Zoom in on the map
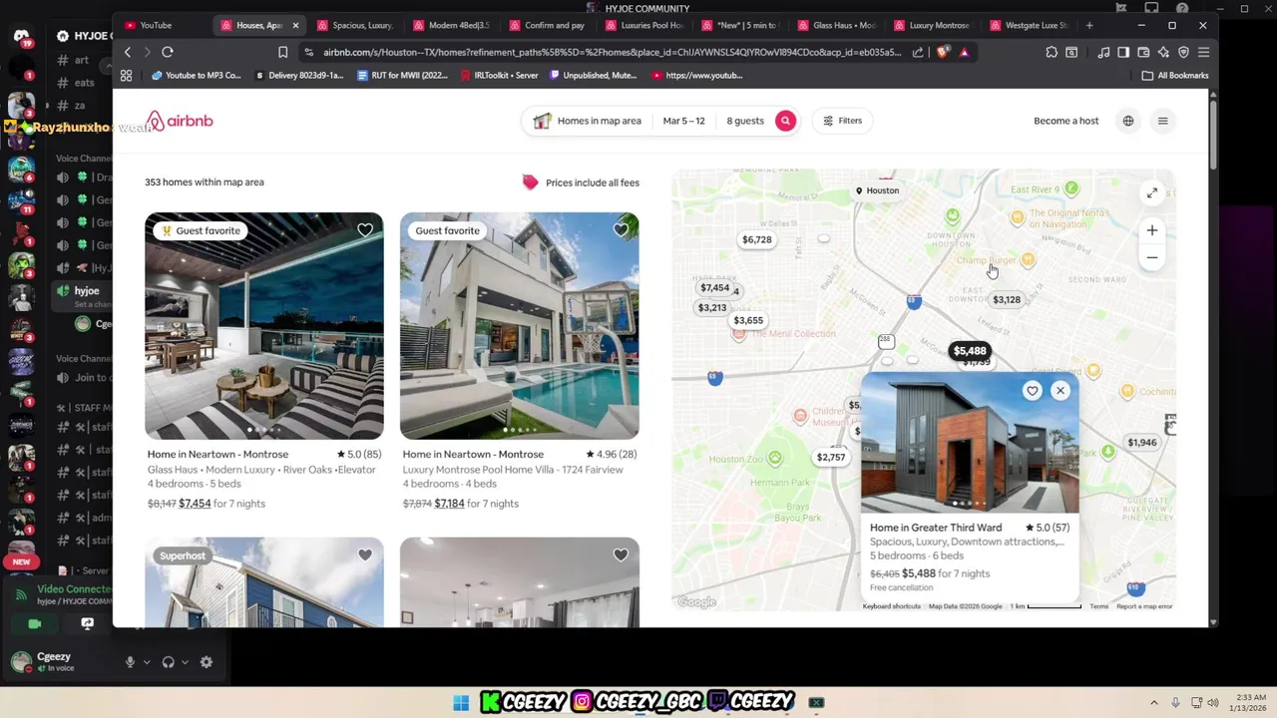The height and width of the screenshot is (718, 1277). coord(1151,230)
